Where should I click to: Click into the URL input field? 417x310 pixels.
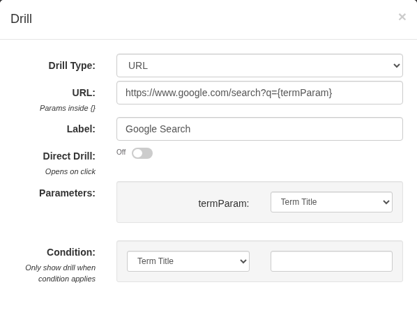[259, 93]
